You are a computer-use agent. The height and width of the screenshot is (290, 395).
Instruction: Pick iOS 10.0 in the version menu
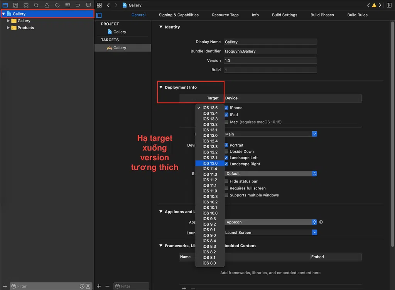210,213
